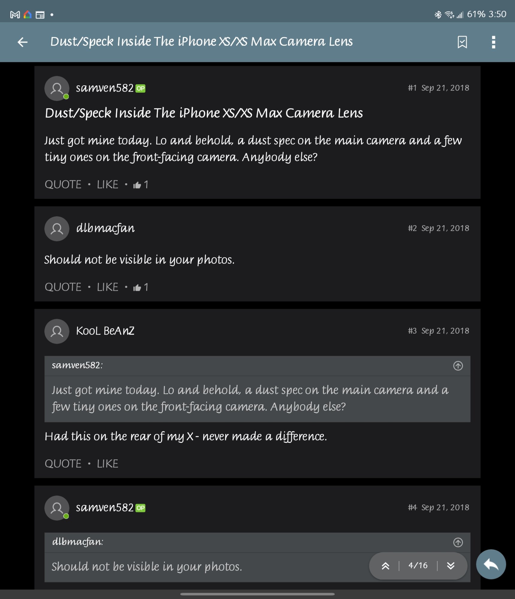Quote samven582's first post
The image size is (515, 599).
pyautogui.click(x=63, y=184)
